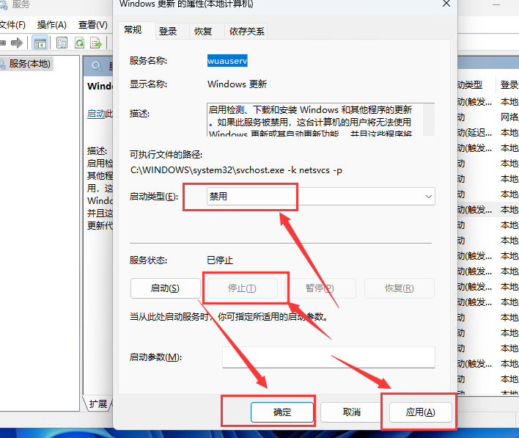Open the 启动类型 dropdown showing 禁用

[x=321, y=197]
